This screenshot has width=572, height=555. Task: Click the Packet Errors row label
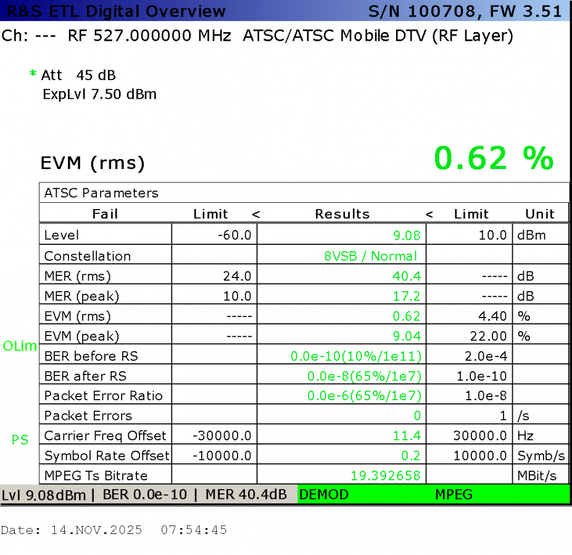[88, 416]
